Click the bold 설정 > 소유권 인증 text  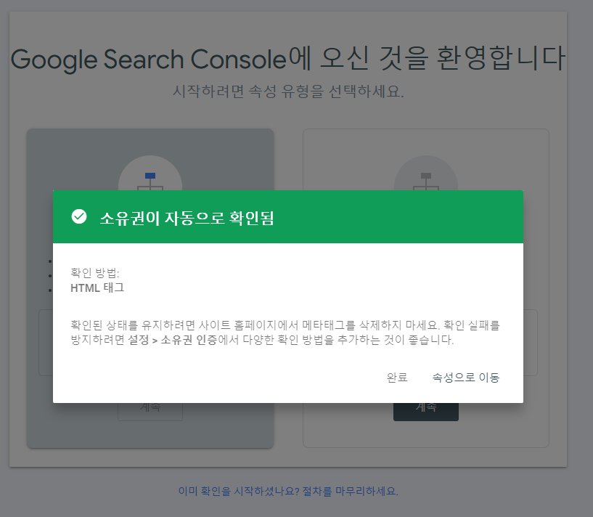click(x=173, y=340)
